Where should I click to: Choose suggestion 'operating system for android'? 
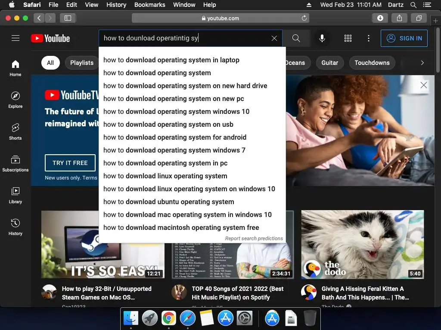point(193,137)
